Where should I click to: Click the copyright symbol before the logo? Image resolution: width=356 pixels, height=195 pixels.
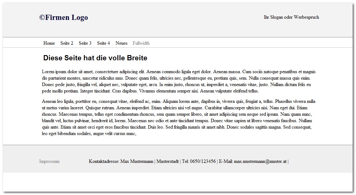pos(42,18)
